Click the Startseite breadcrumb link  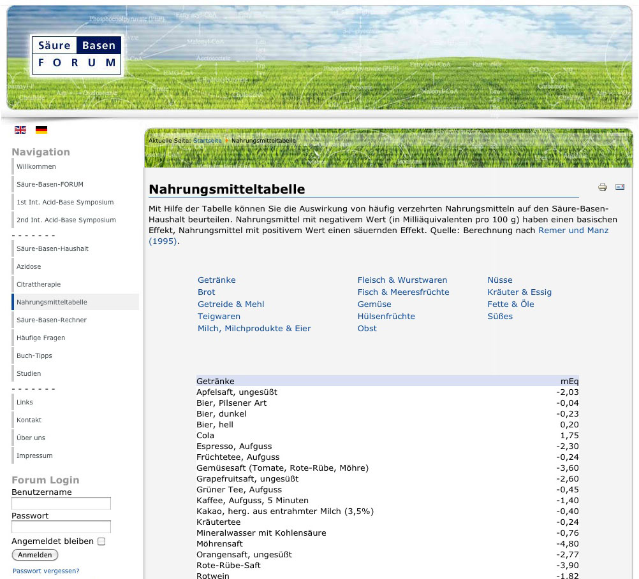point(207,140)
